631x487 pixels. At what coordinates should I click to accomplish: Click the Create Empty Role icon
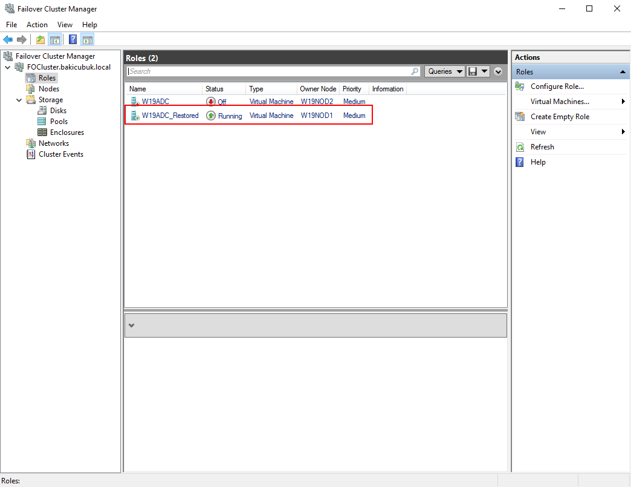[520, 116]
